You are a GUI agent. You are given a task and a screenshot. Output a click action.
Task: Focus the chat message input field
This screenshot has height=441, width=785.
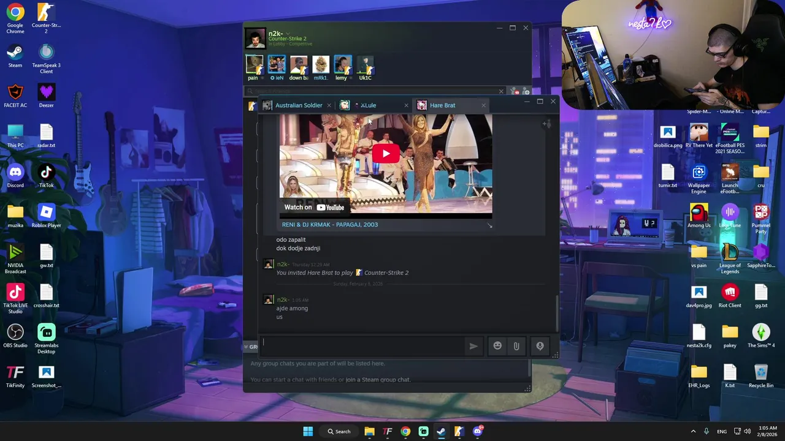(362, 346)
